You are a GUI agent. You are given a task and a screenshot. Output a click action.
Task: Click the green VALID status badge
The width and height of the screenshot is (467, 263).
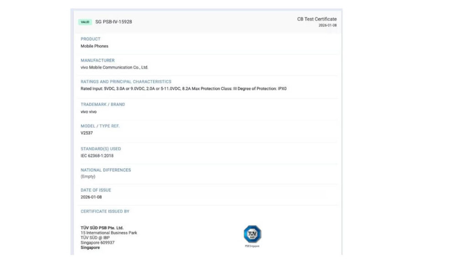click(x=85, y=22)
